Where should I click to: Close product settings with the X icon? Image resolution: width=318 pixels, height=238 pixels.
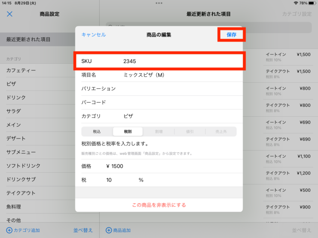pos(9,14)
